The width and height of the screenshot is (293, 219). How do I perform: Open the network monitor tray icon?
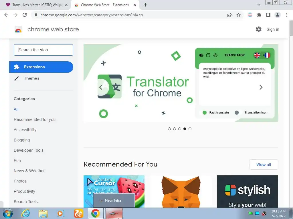tap(257, 213)
